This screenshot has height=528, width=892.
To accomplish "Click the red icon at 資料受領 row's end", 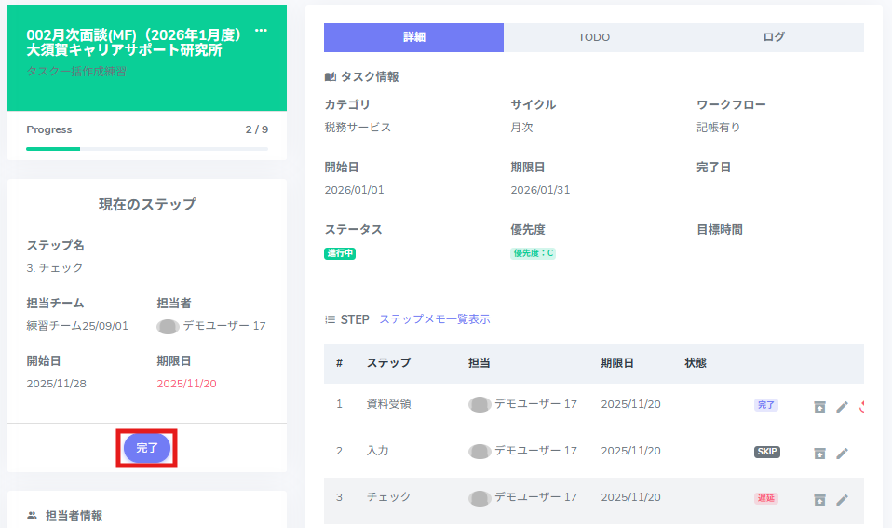I will [x=861, y=406].
